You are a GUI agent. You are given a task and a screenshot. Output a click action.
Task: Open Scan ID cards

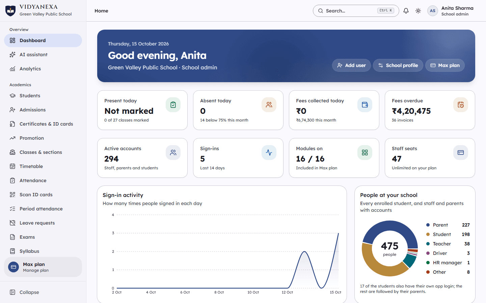pyautogui.click(x=43, y=195)
